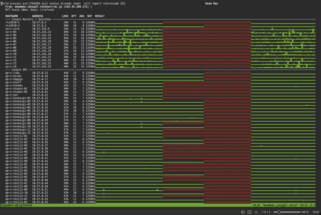Viewport: 321px width, 215px height.
Task: Click hostname ap-c-staff
Action: (13, 82)
